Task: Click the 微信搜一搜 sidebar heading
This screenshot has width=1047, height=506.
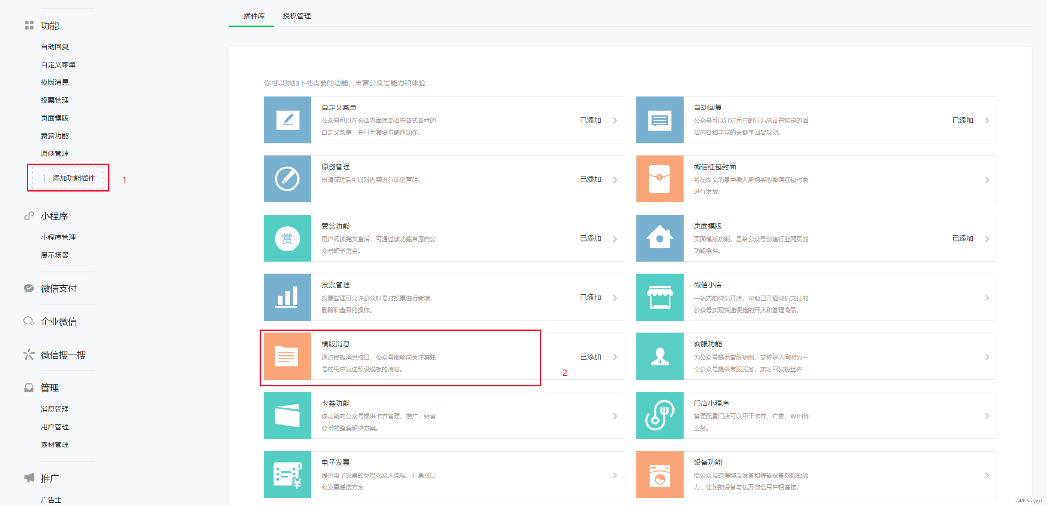Action: [63, 355]
